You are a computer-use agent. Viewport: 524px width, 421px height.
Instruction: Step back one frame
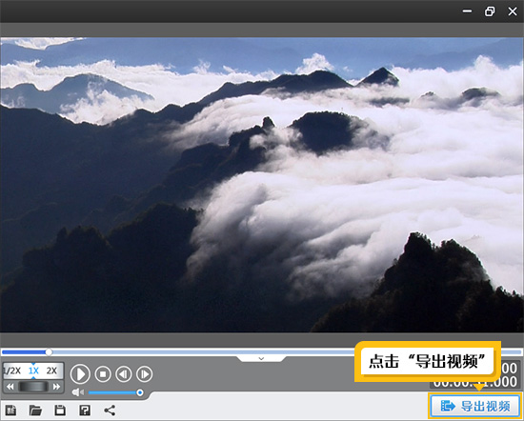tap(124, 374)
